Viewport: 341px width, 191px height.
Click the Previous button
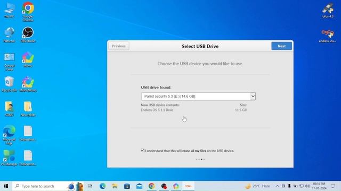tap(119, 46)
